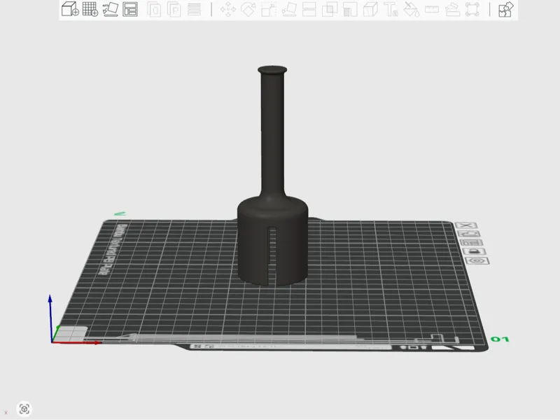Open the Assemble tool
This screenshot has width=560, height=420.
pyautogui.click(x=452, y=10)
